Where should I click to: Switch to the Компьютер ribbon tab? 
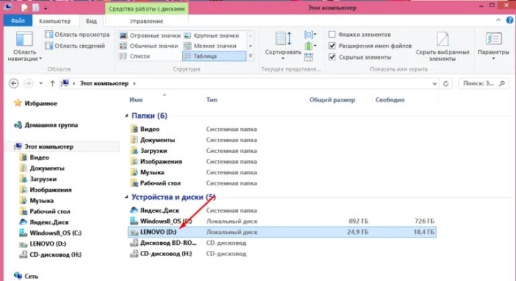click(54, 21)
